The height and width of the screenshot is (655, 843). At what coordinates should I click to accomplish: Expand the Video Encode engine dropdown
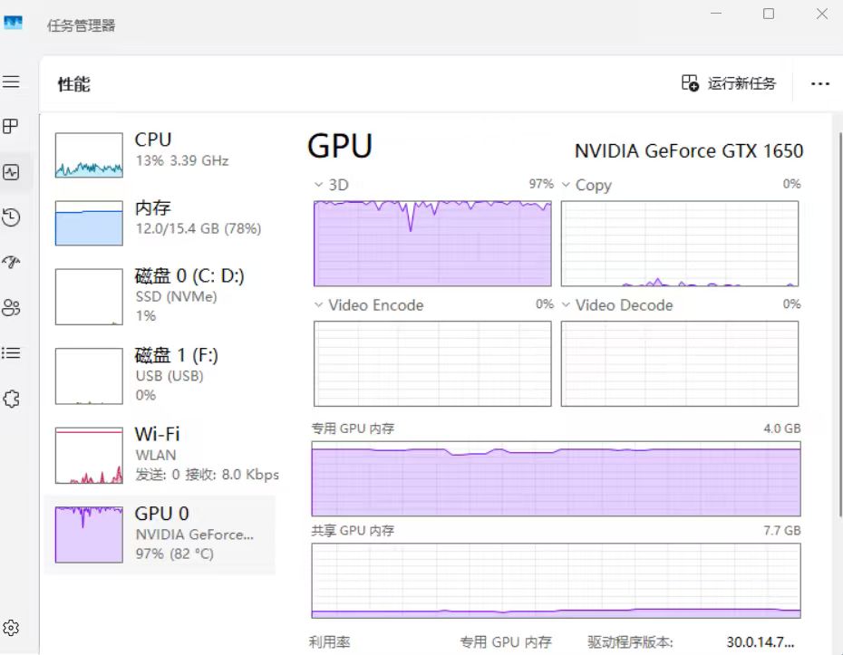coord(318,305)
